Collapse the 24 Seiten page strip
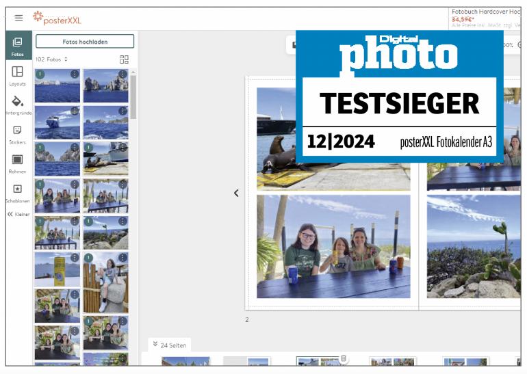 click(x=170, y=345)
